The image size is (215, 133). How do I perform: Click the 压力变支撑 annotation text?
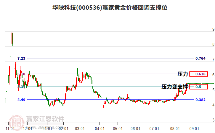(x=174, y=87)
